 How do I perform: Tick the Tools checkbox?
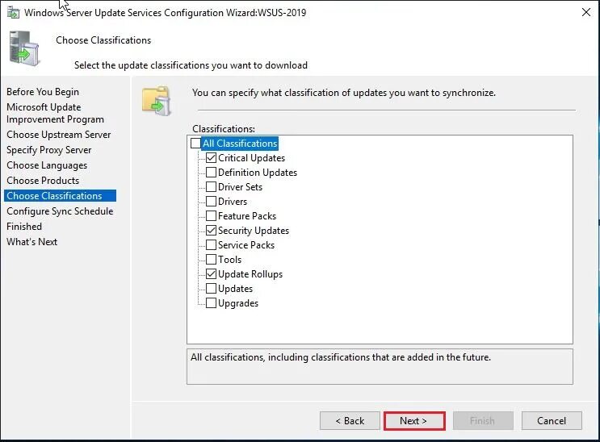pos(211,260)
